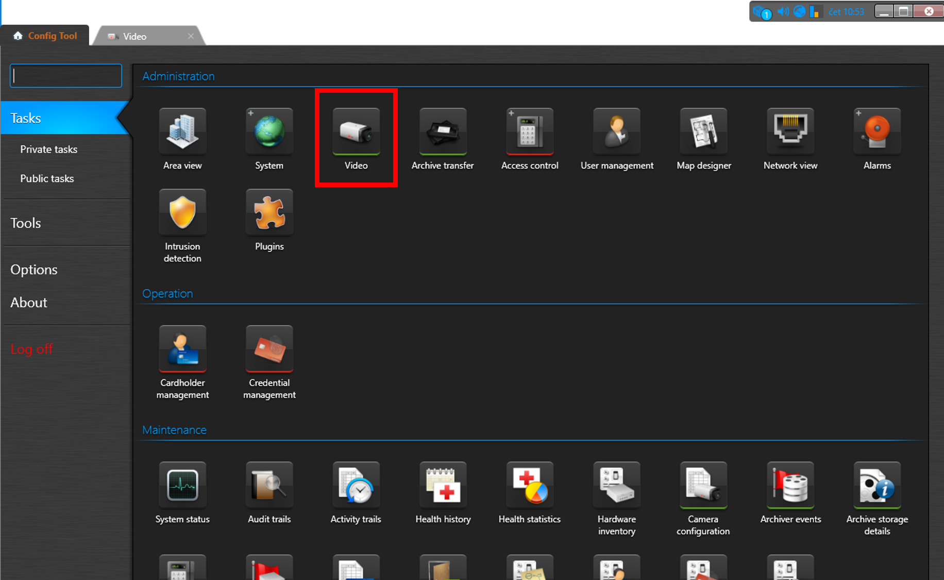Viewport: 944px width, 580px height.
Task: Select Private tasks in sidebar
Action: point(49,150)
